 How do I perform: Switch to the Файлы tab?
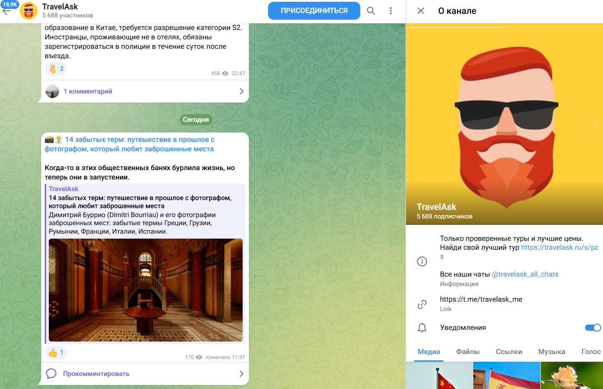tap(468, 352)
